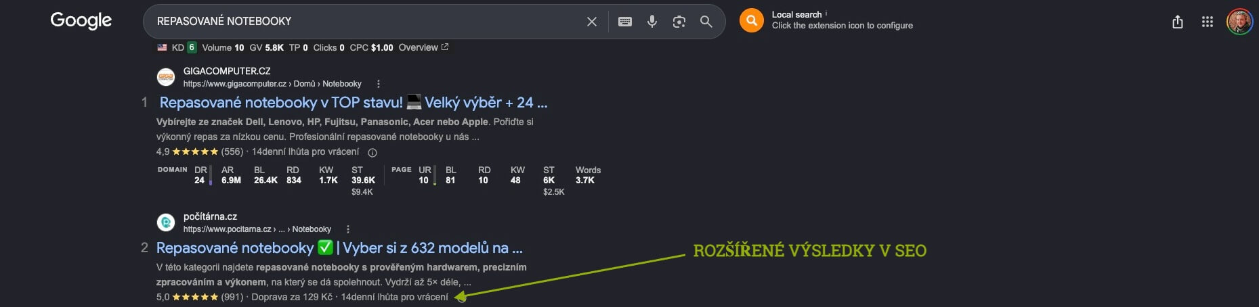Search by image with the Lens icon
The width and height of the screenshot is (1259, 307).
[x=679, y=22]
